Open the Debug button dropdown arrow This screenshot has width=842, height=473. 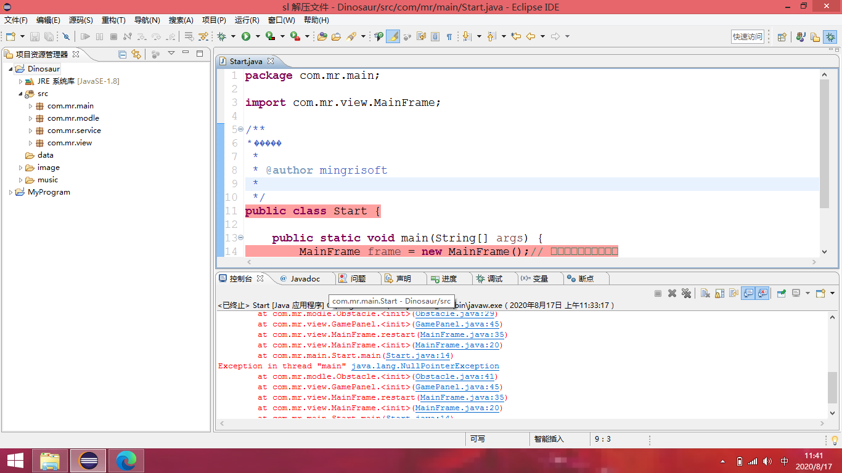point(233,36)
